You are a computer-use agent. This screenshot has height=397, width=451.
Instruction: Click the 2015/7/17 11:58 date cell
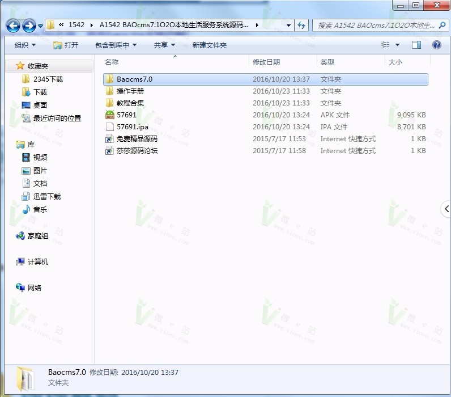279,150
